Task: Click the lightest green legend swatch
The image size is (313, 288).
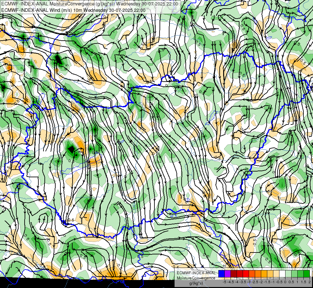Action: coord(288,274)
